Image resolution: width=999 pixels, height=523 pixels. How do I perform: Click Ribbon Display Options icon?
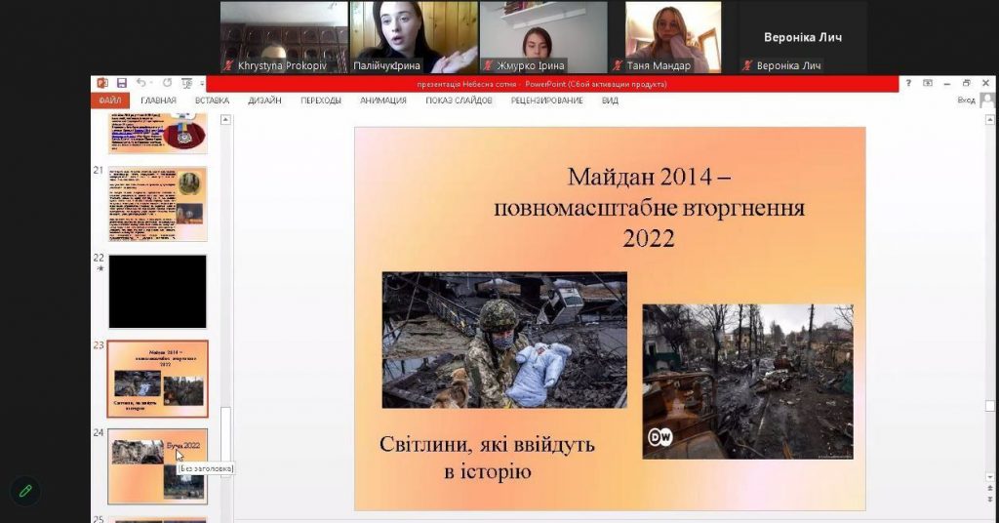[928, 84]
